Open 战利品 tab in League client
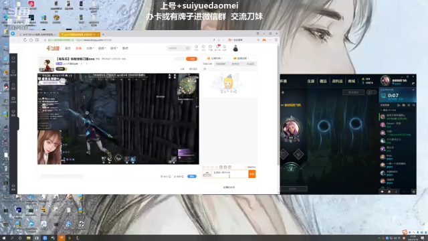This screenshot has height=241, width=428. click(x=337, y=81)
